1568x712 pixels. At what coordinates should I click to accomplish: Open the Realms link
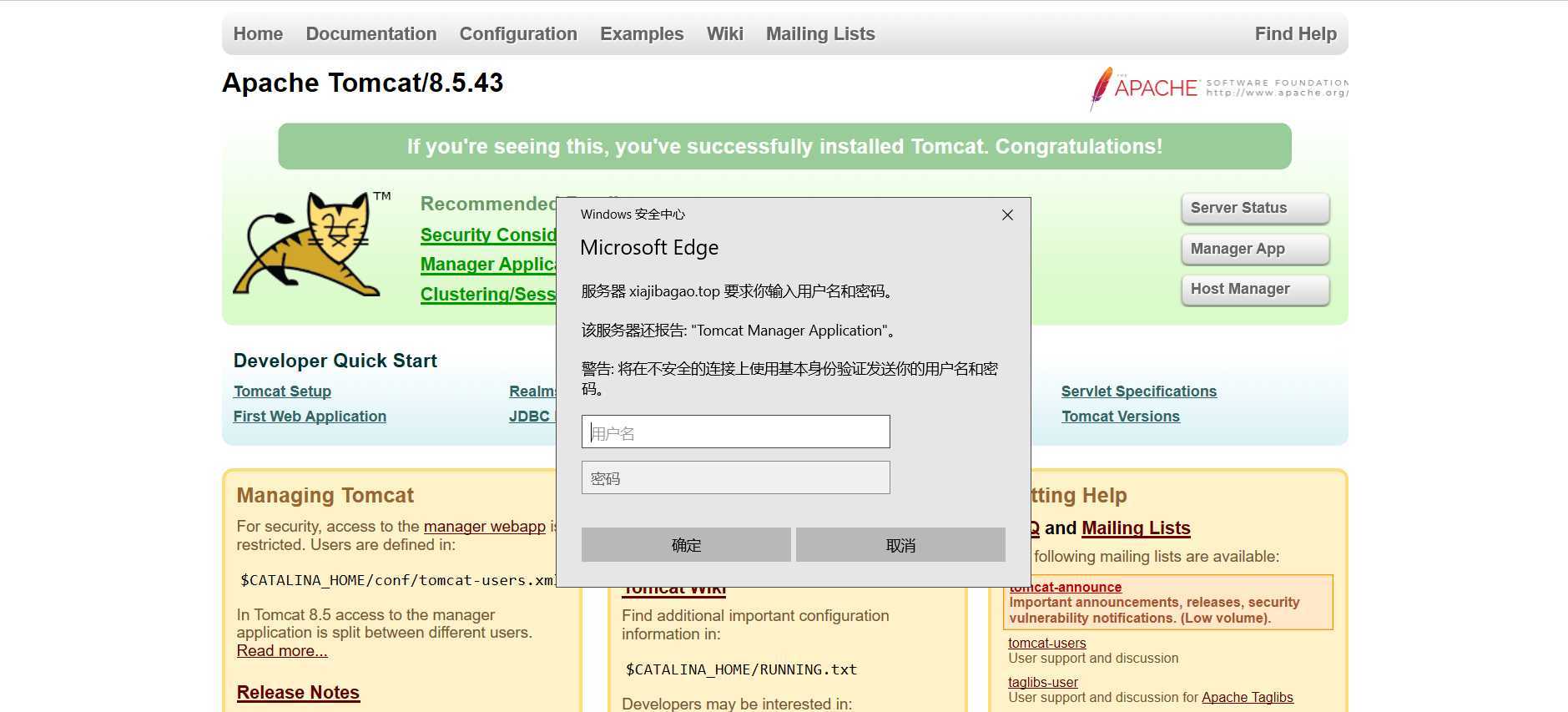point(532,391)
